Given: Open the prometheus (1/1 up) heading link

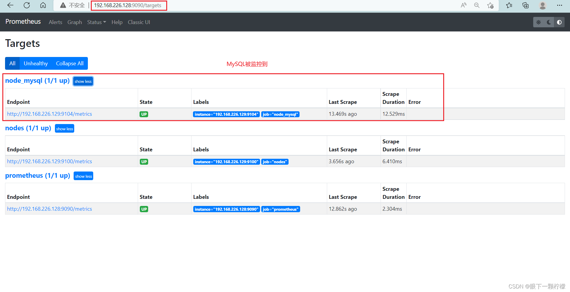Looking at the screenshot, I should click(38, 176).
